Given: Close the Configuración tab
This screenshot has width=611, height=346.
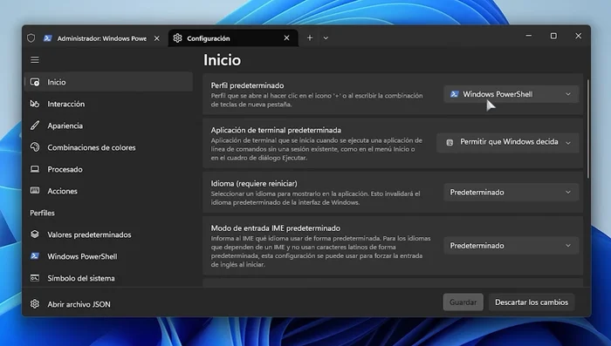Looking at the screenshot, I should [x=287, y=38].
